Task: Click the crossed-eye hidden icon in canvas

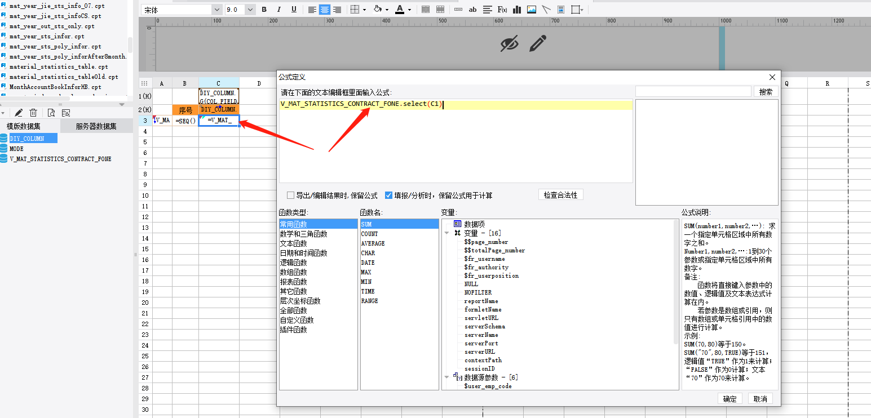Action: point(510,43)
